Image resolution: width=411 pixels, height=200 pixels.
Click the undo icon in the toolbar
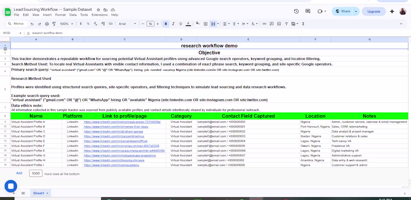(x=33, y=24)
